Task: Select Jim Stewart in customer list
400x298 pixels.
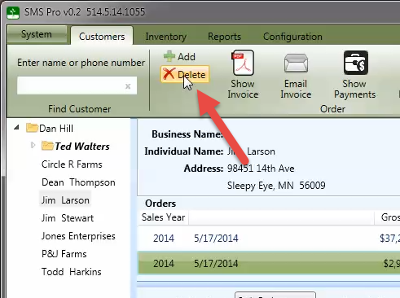Action: coord(68,218)
